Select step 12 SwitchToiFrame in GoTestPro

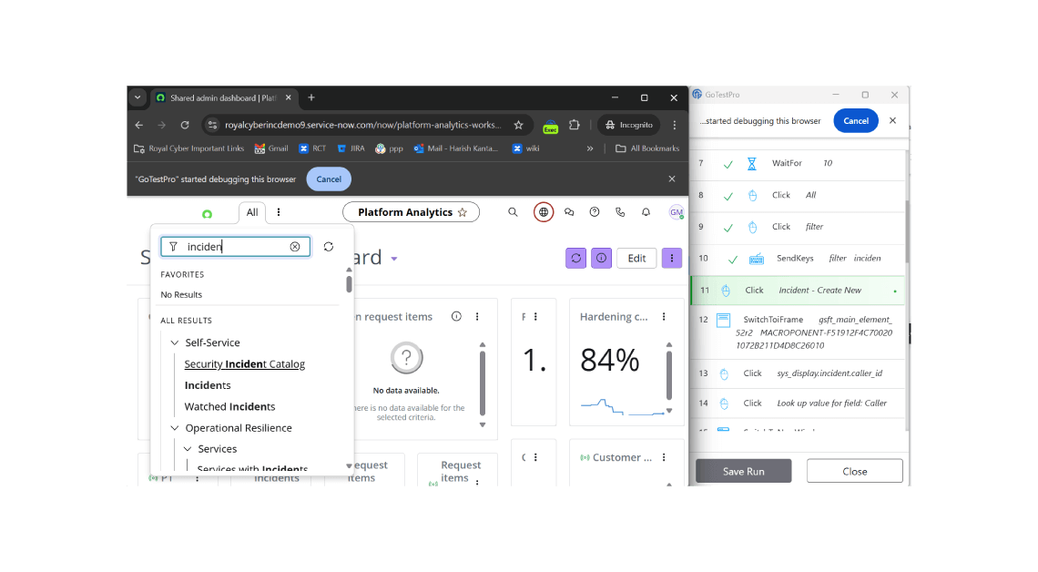798,332
